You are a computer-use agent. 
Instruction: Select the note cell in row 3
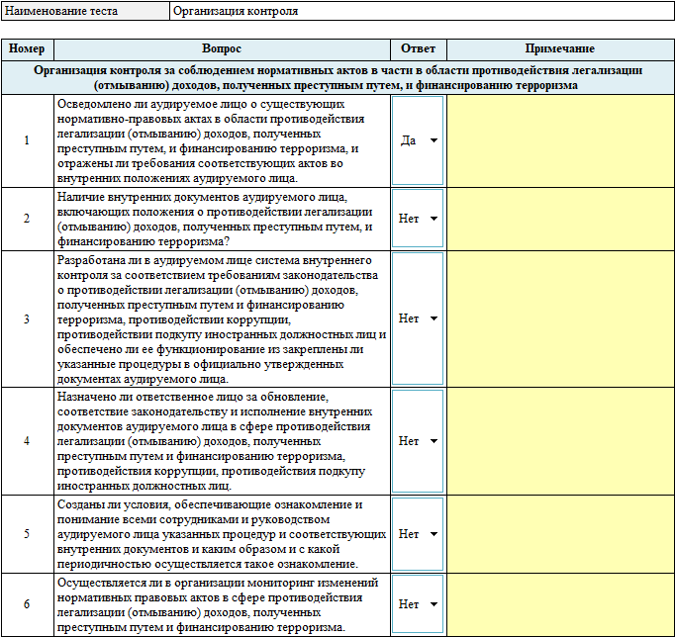(x=560, y=318)
